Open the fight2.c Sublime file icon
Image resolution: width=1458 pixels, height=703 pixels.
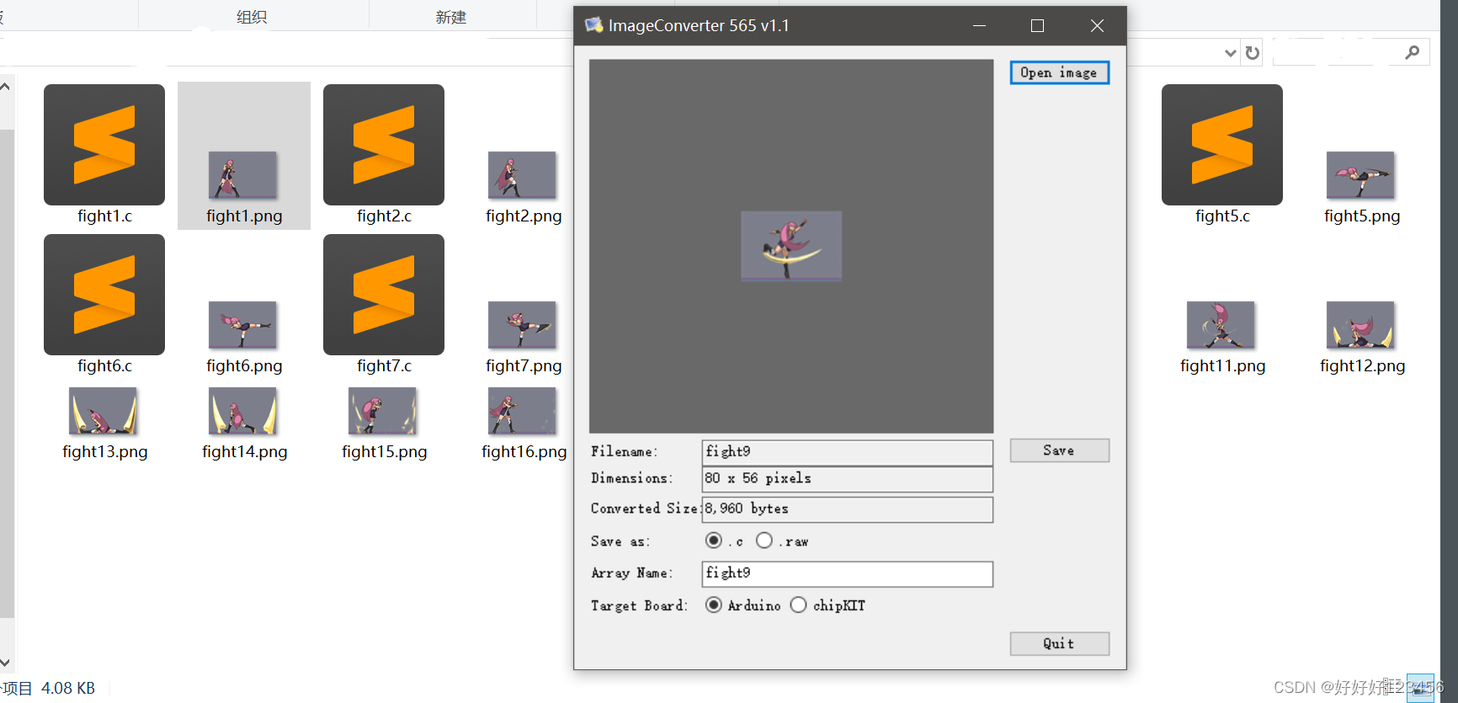click(384, 145)
